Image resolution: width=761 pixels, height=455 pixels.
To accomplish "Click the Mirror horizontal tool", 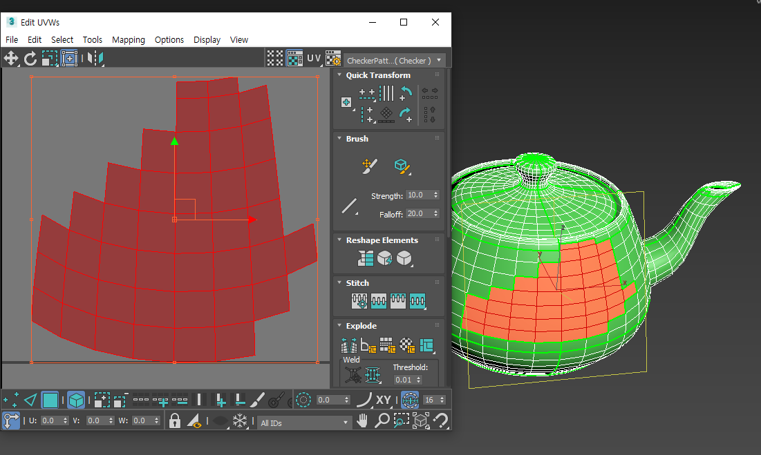I will (95, 59).
